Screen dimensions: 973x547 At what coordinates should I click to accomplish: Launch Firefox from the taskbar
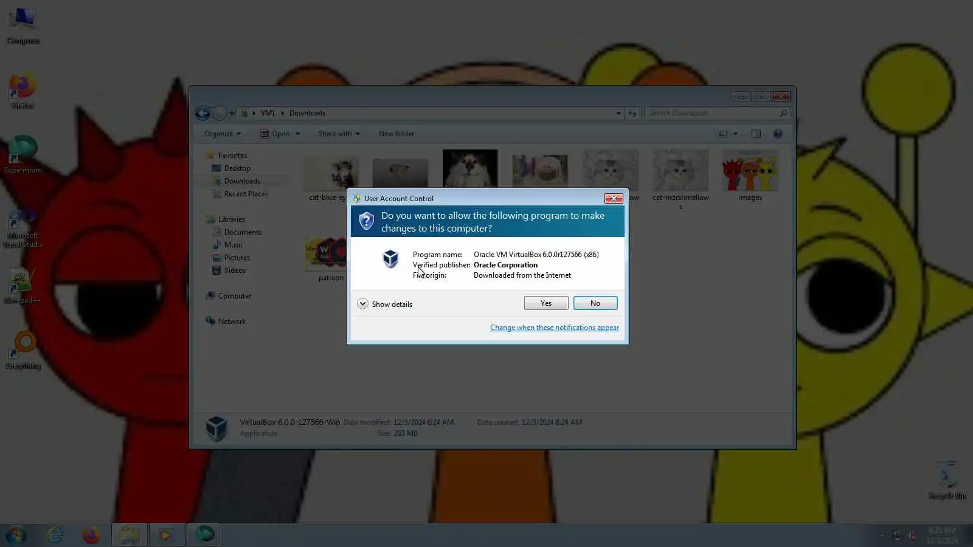(x=91, y=535)
